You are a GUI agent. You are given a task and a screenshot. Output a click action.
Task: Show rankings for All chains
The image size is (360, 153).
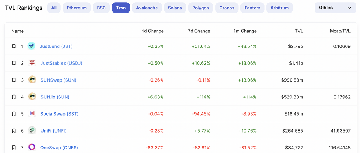[54, 8]
